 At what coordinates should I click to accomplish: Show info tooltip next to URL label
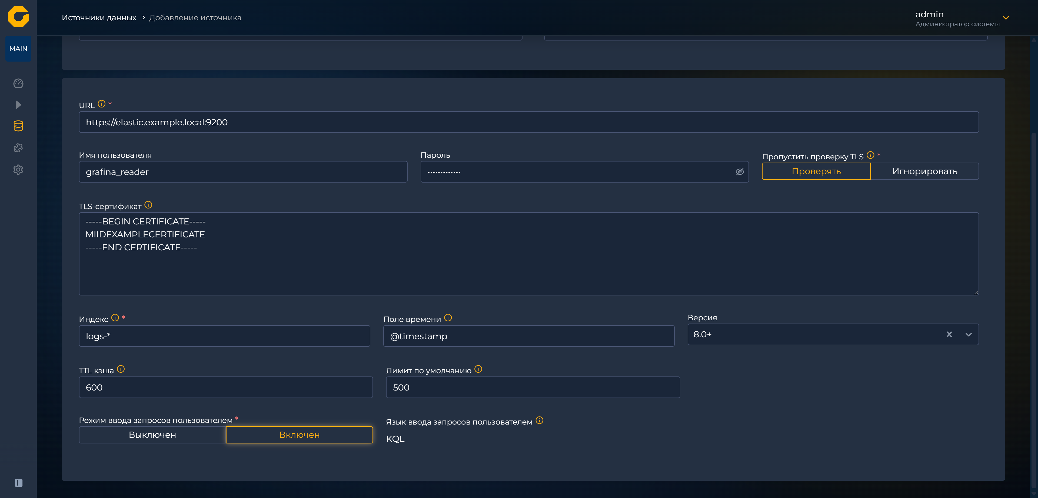click(x=102, y=104)
